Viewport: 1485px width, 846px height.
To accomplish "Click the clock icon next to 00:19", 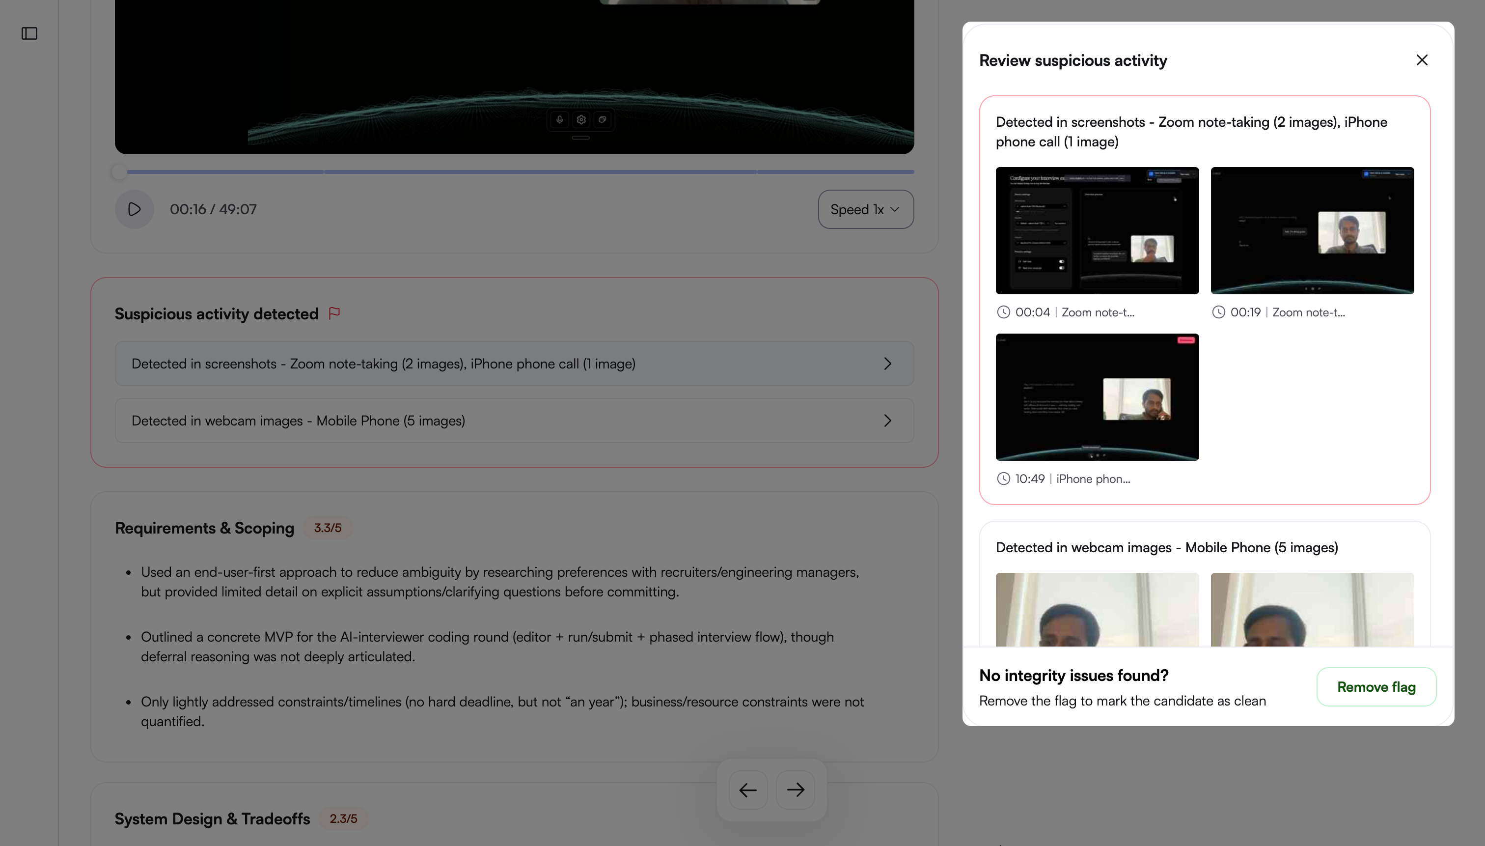I will point(1218,312).
